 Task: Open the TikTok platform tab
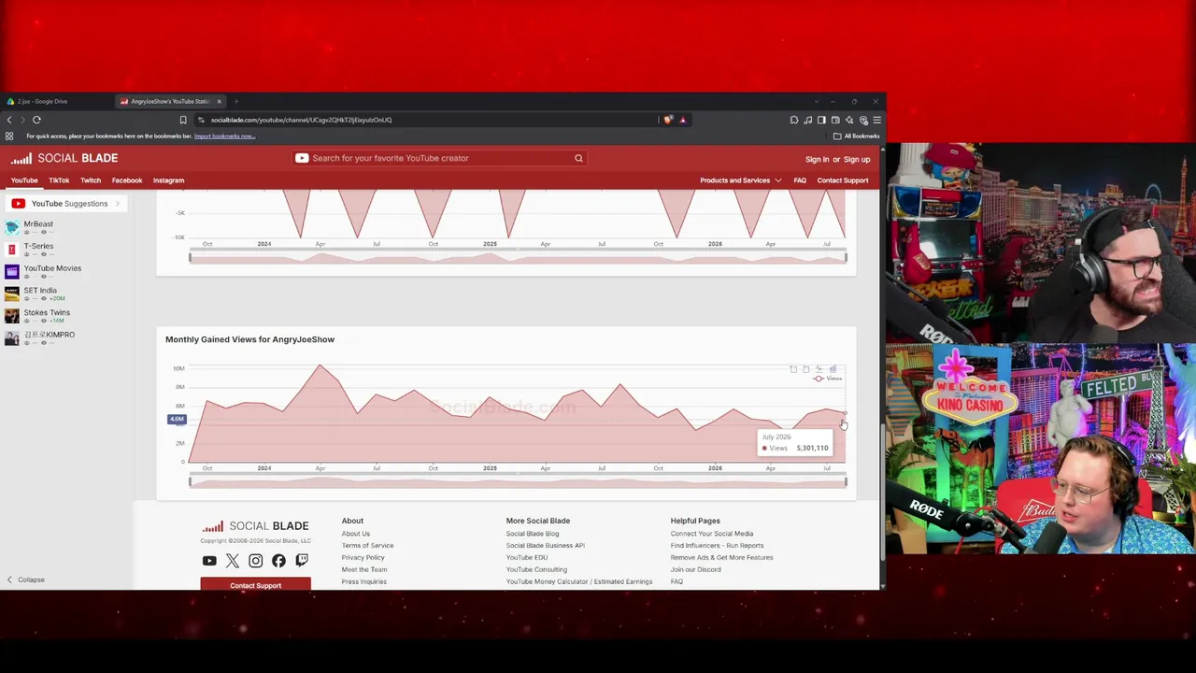(x=59, y=180)
